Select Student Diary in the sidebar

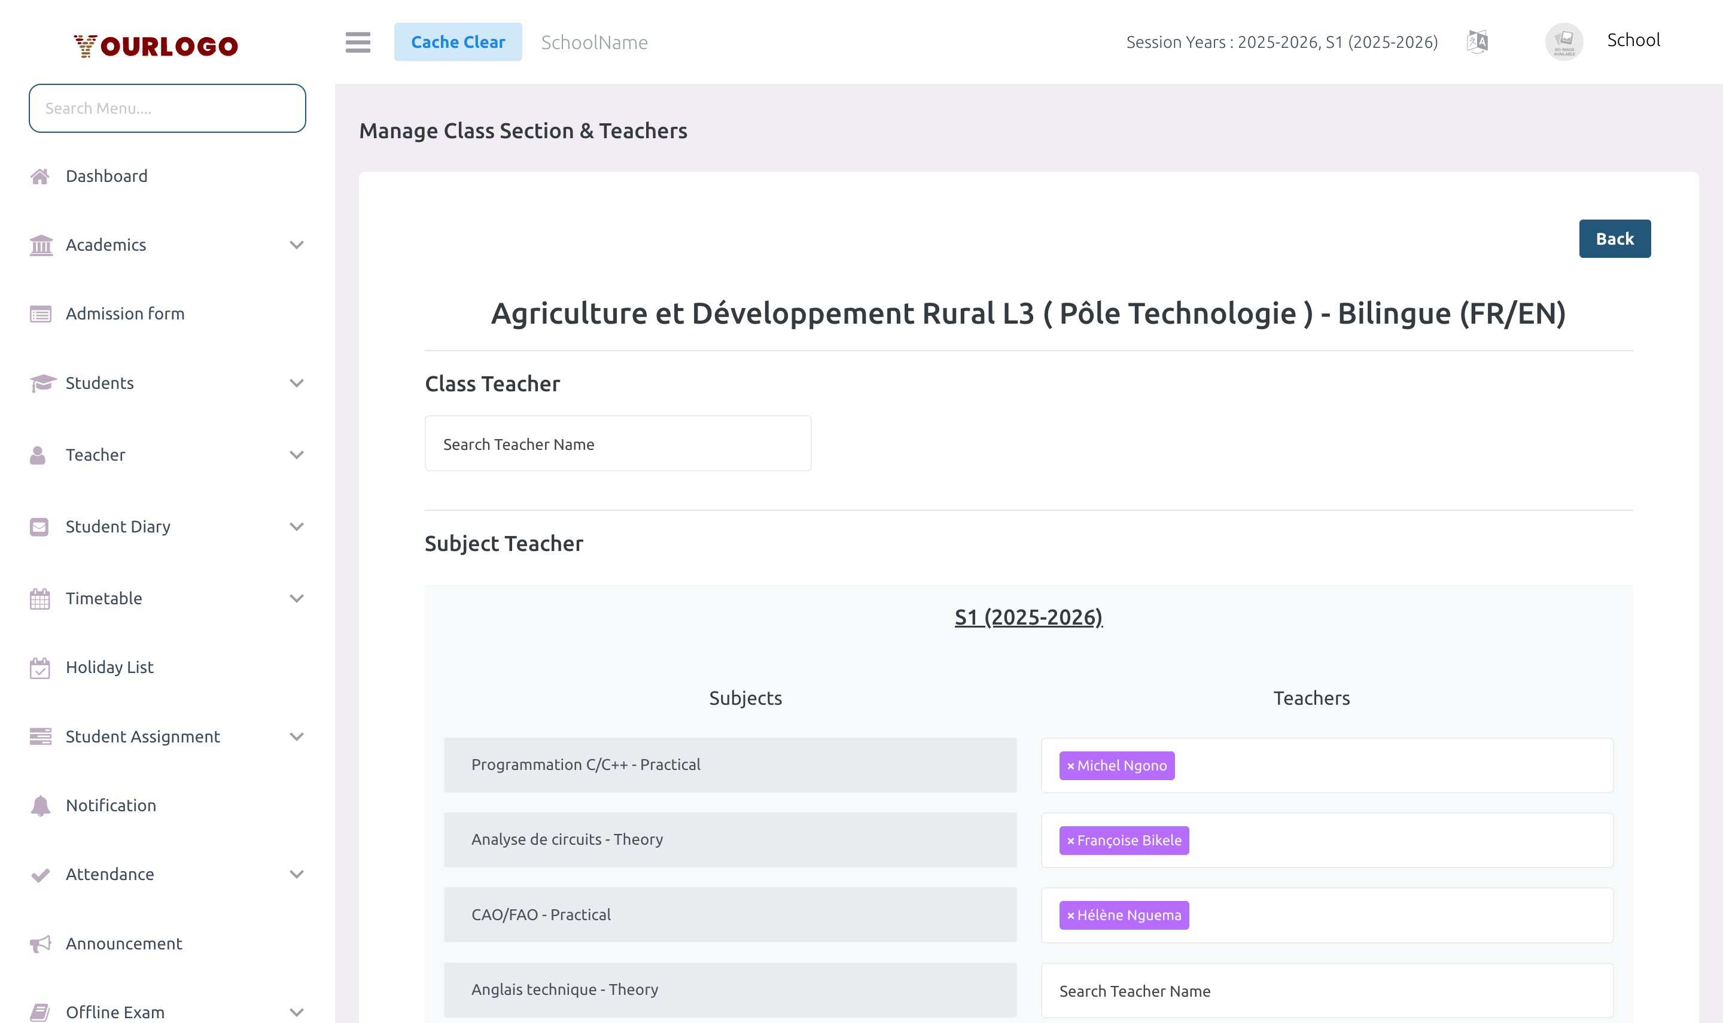point(118,526)
